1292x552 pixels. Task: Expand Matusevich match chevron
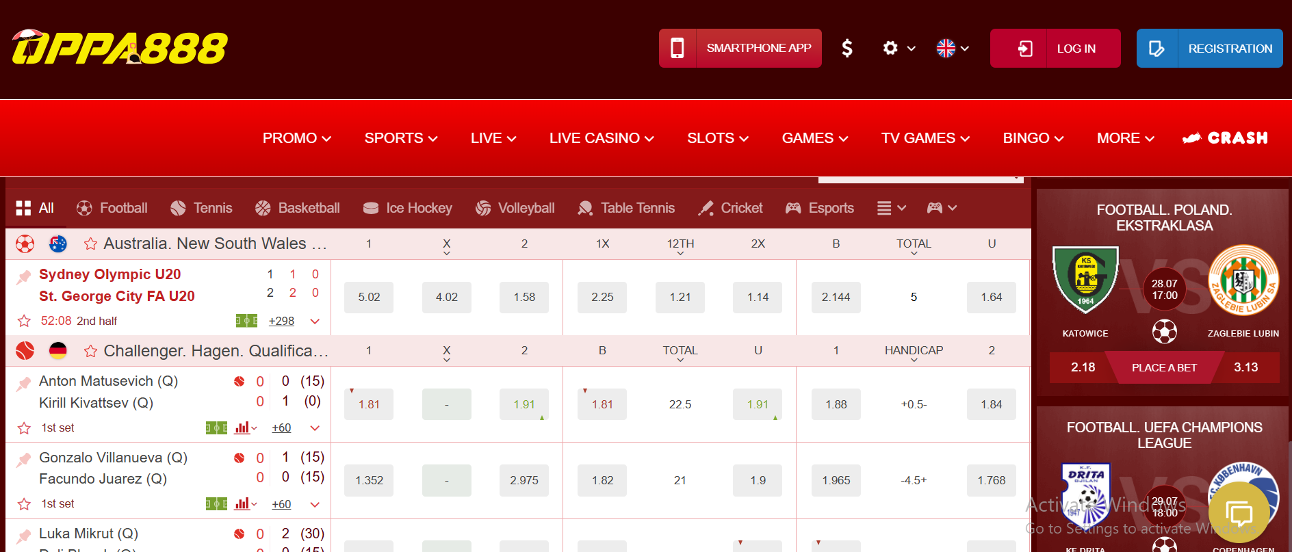(315, 428)
